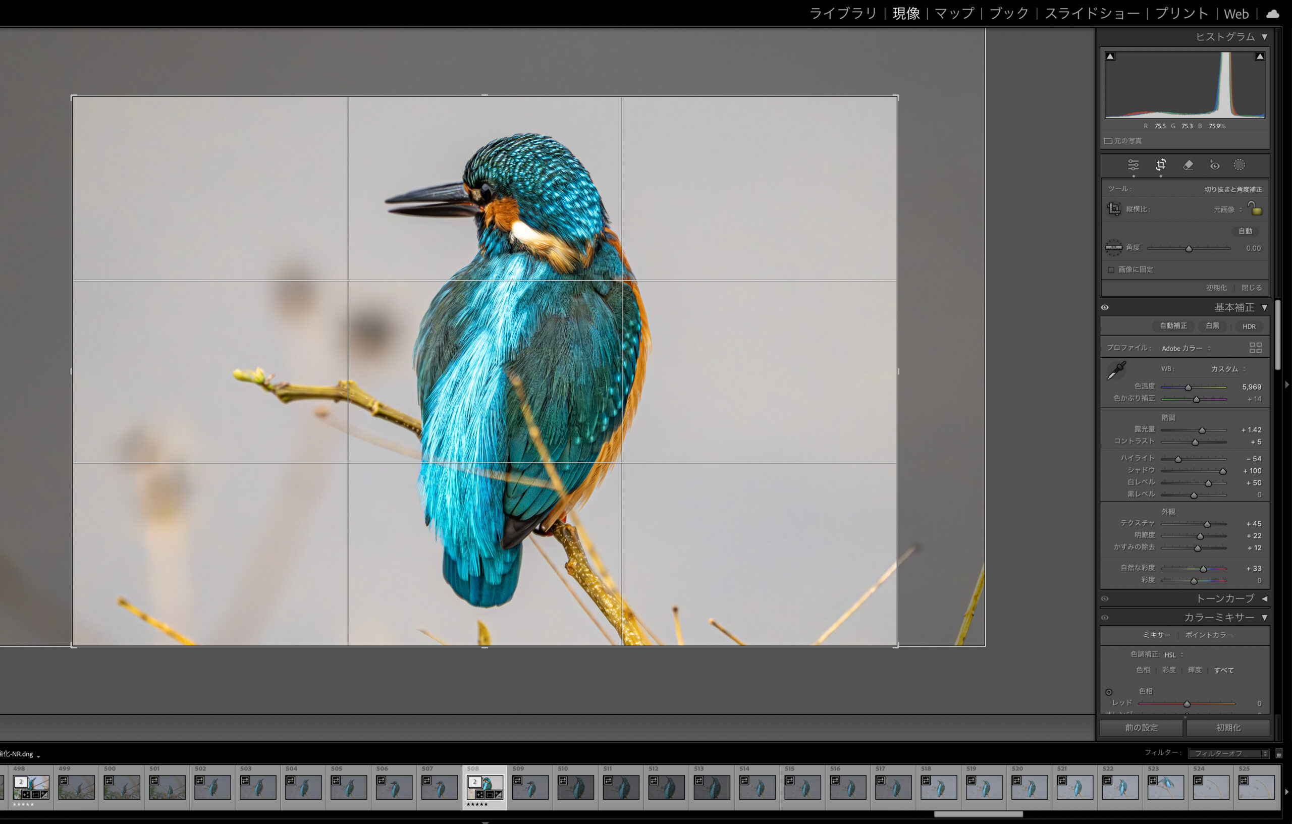
Task: Select the Masking tool icon
Action: click(x=1239, y=165)
